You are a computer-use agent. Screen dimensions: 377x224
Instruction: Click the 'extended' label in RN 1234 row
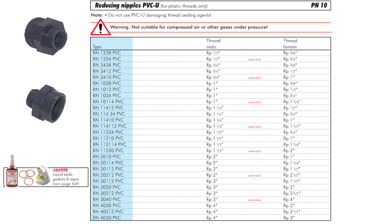tap(254, 60)
